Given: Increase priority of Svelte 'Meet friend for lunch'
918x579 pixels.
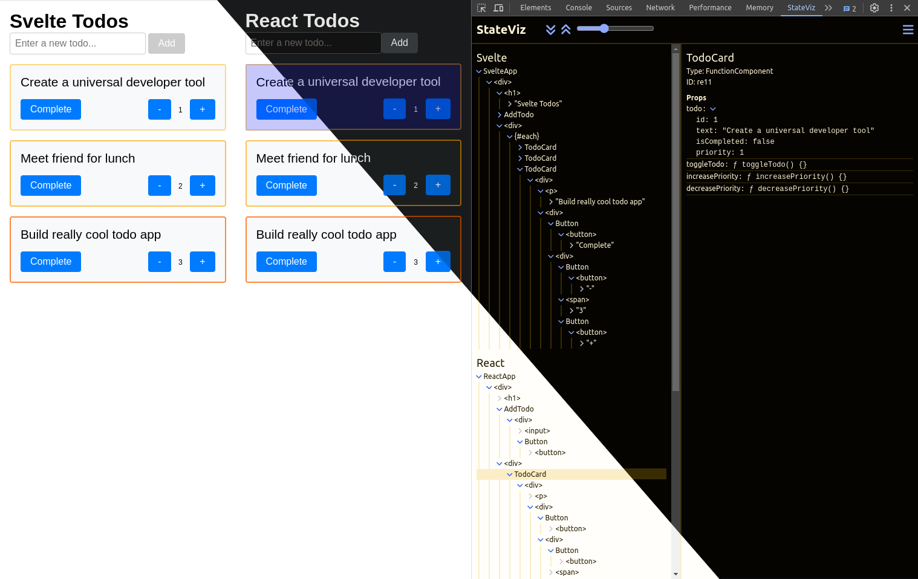Looking at the screenshot, I should tap(203, 186).
